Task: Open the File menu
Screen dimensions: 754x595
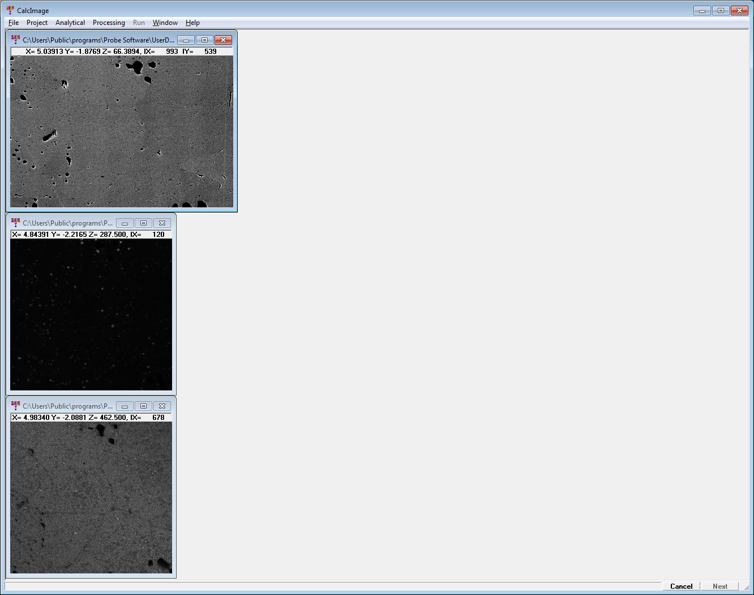Action: [14, 23]
